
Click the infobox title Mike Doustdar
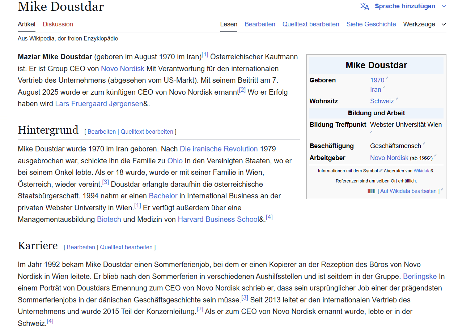(x=376, y=65)
